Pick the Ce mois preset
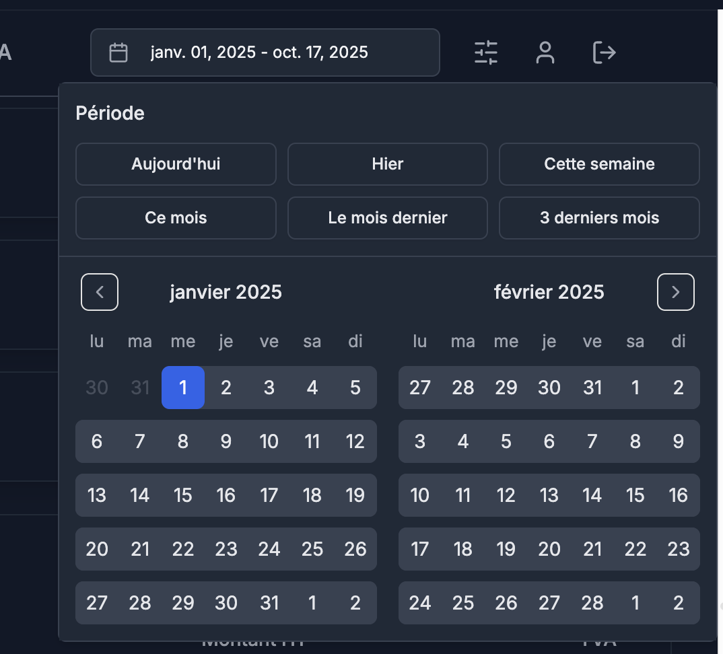Viewport: 723px width, 654px height. [x=176, y=218]
